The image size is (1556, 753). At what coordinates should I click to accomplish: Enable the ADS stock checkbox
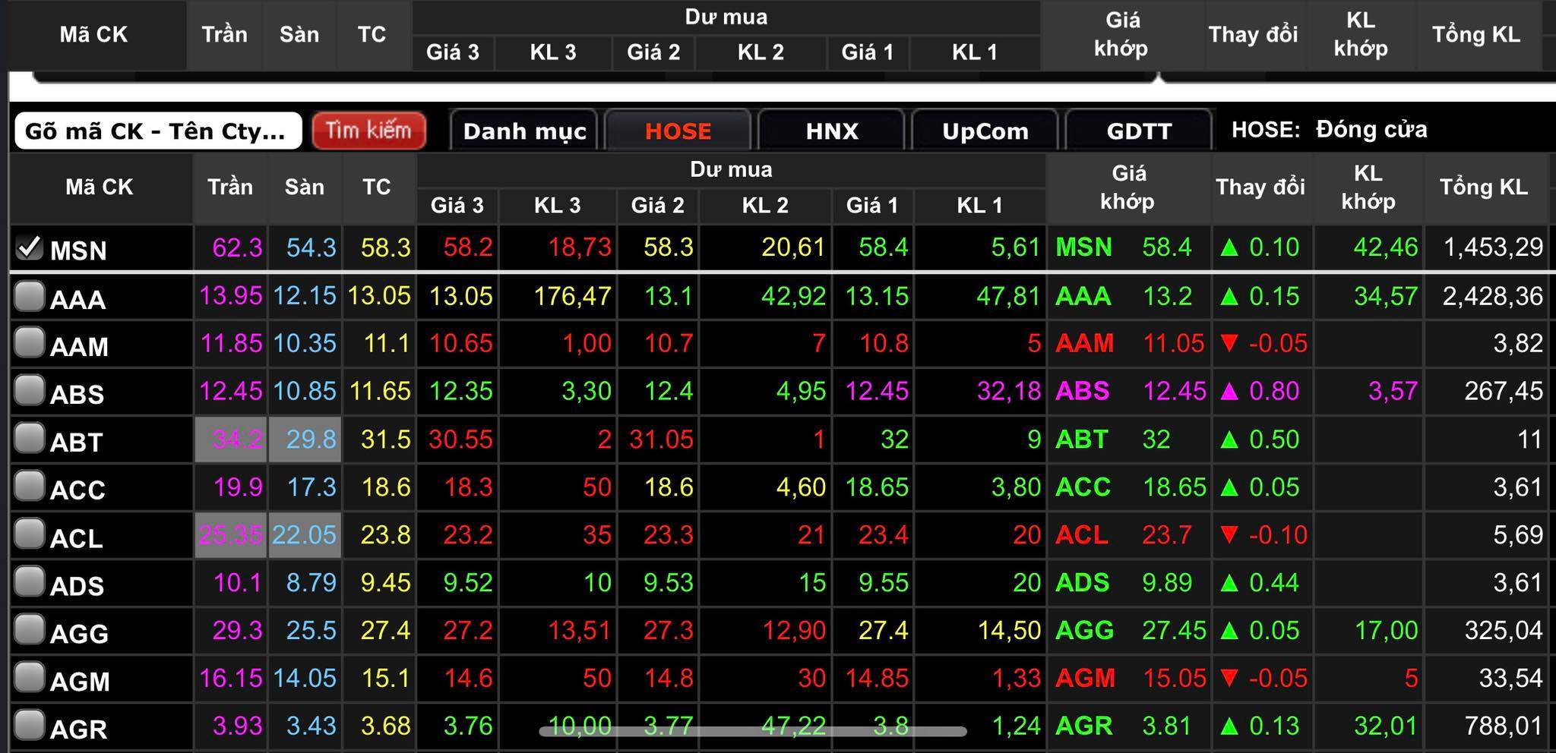(29, 582)
